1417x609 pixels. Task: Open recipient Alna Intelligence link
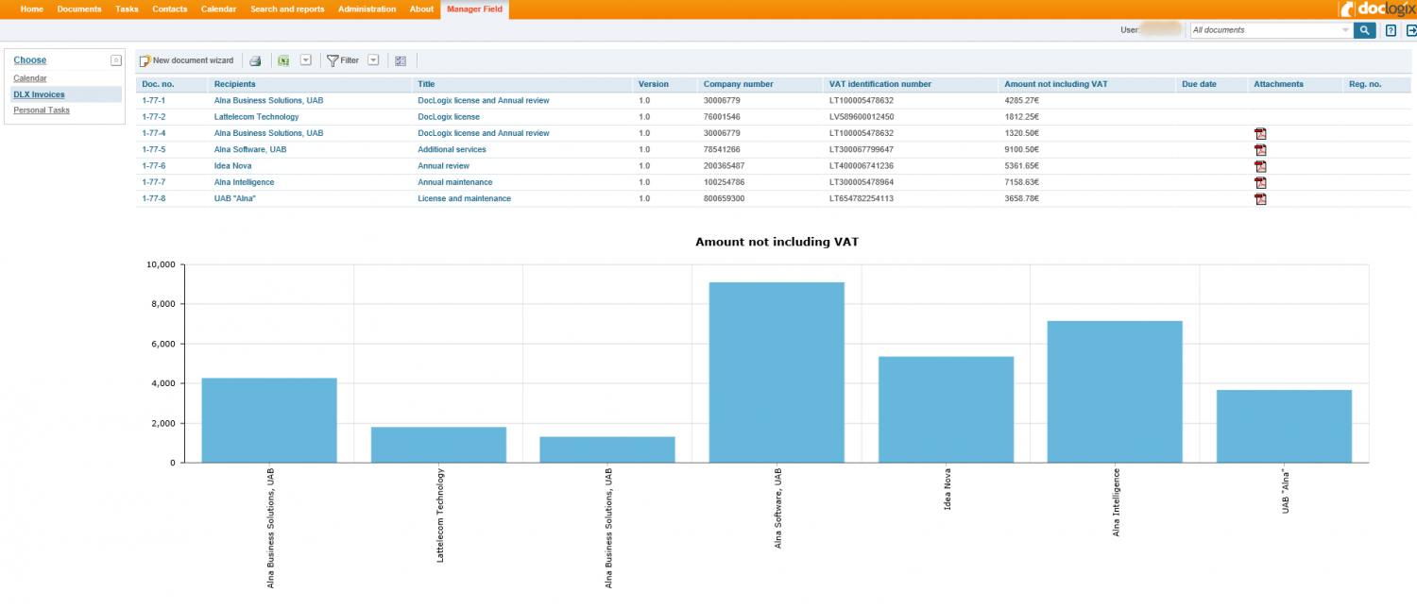coord(245,182)
